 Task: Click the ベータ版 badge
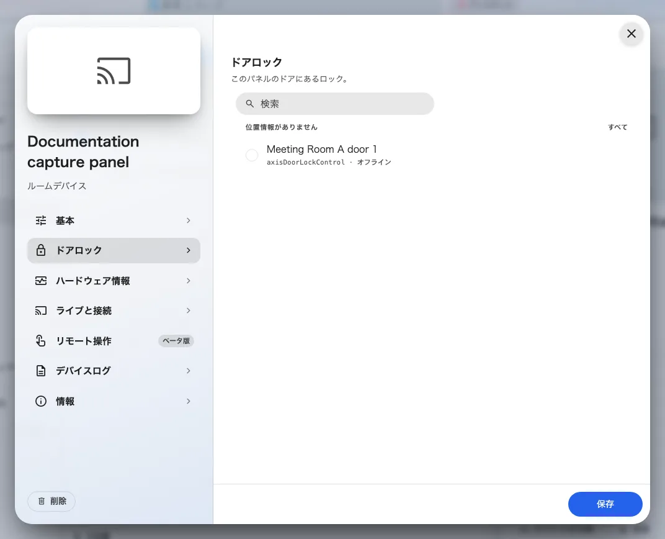point(176,341)
